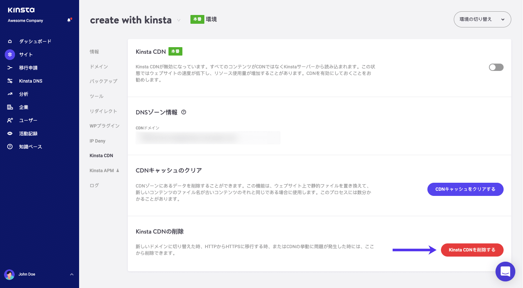Expand the create with kinsta site selector
Screen dimensions: 523x288
coord(178,20)
